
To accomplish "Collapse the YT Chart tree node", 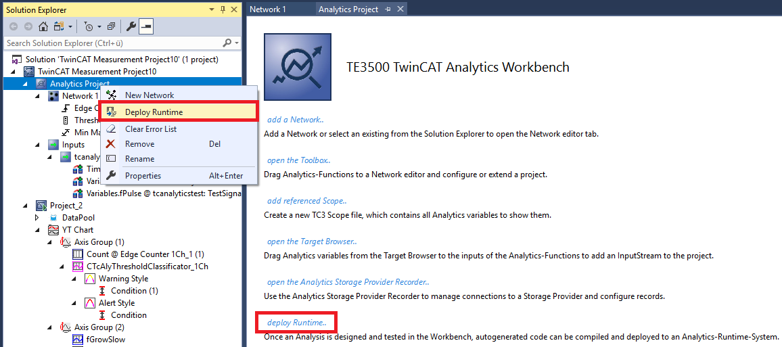I will [x=38, y=230].
